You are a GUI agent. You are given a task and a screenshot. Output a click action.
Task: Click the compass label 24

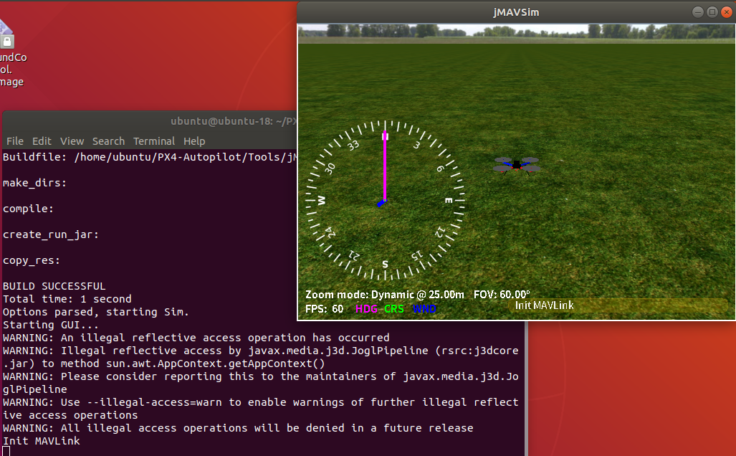tap(330, 232)
